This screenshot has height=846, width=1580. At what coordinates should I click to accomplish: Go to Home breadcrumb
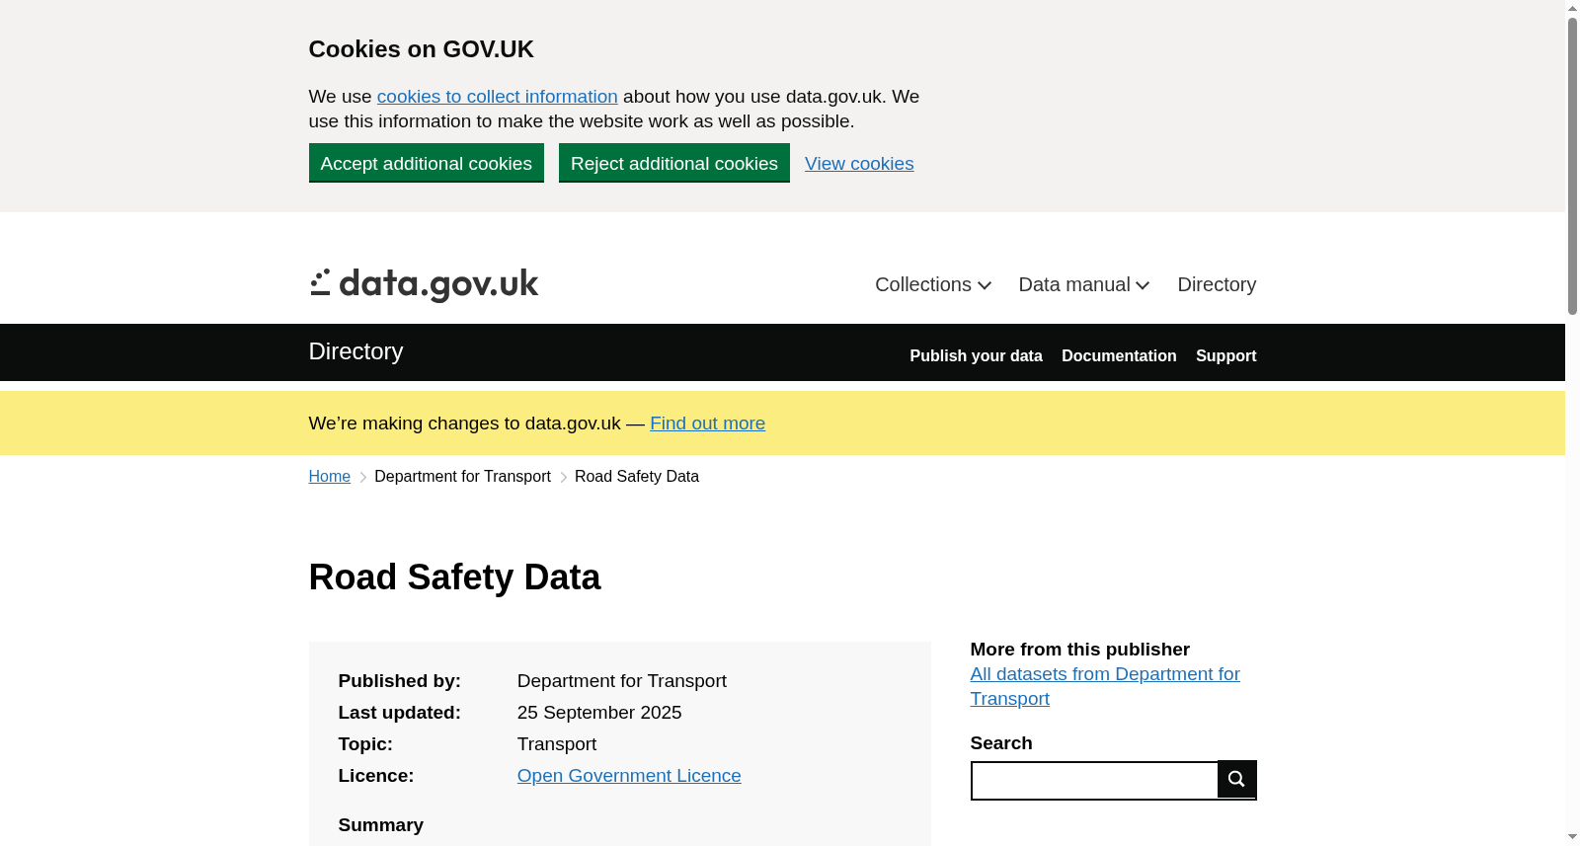pos(330,477)
